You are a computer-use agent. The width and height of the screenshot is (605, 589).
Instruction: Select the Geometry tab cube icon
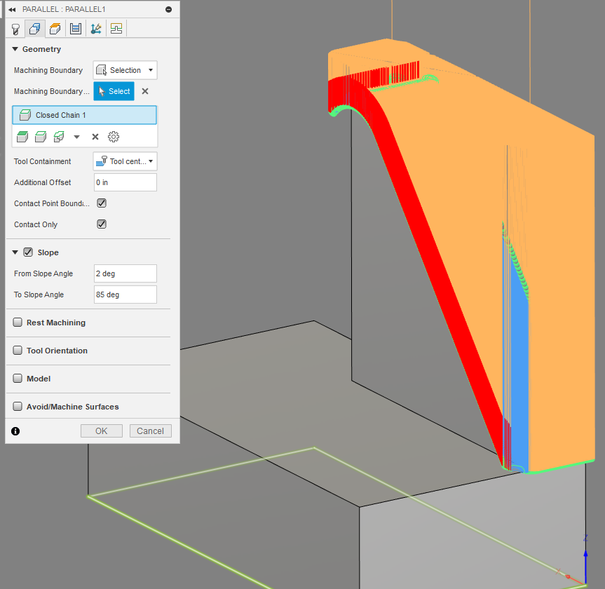coord(35,29)
